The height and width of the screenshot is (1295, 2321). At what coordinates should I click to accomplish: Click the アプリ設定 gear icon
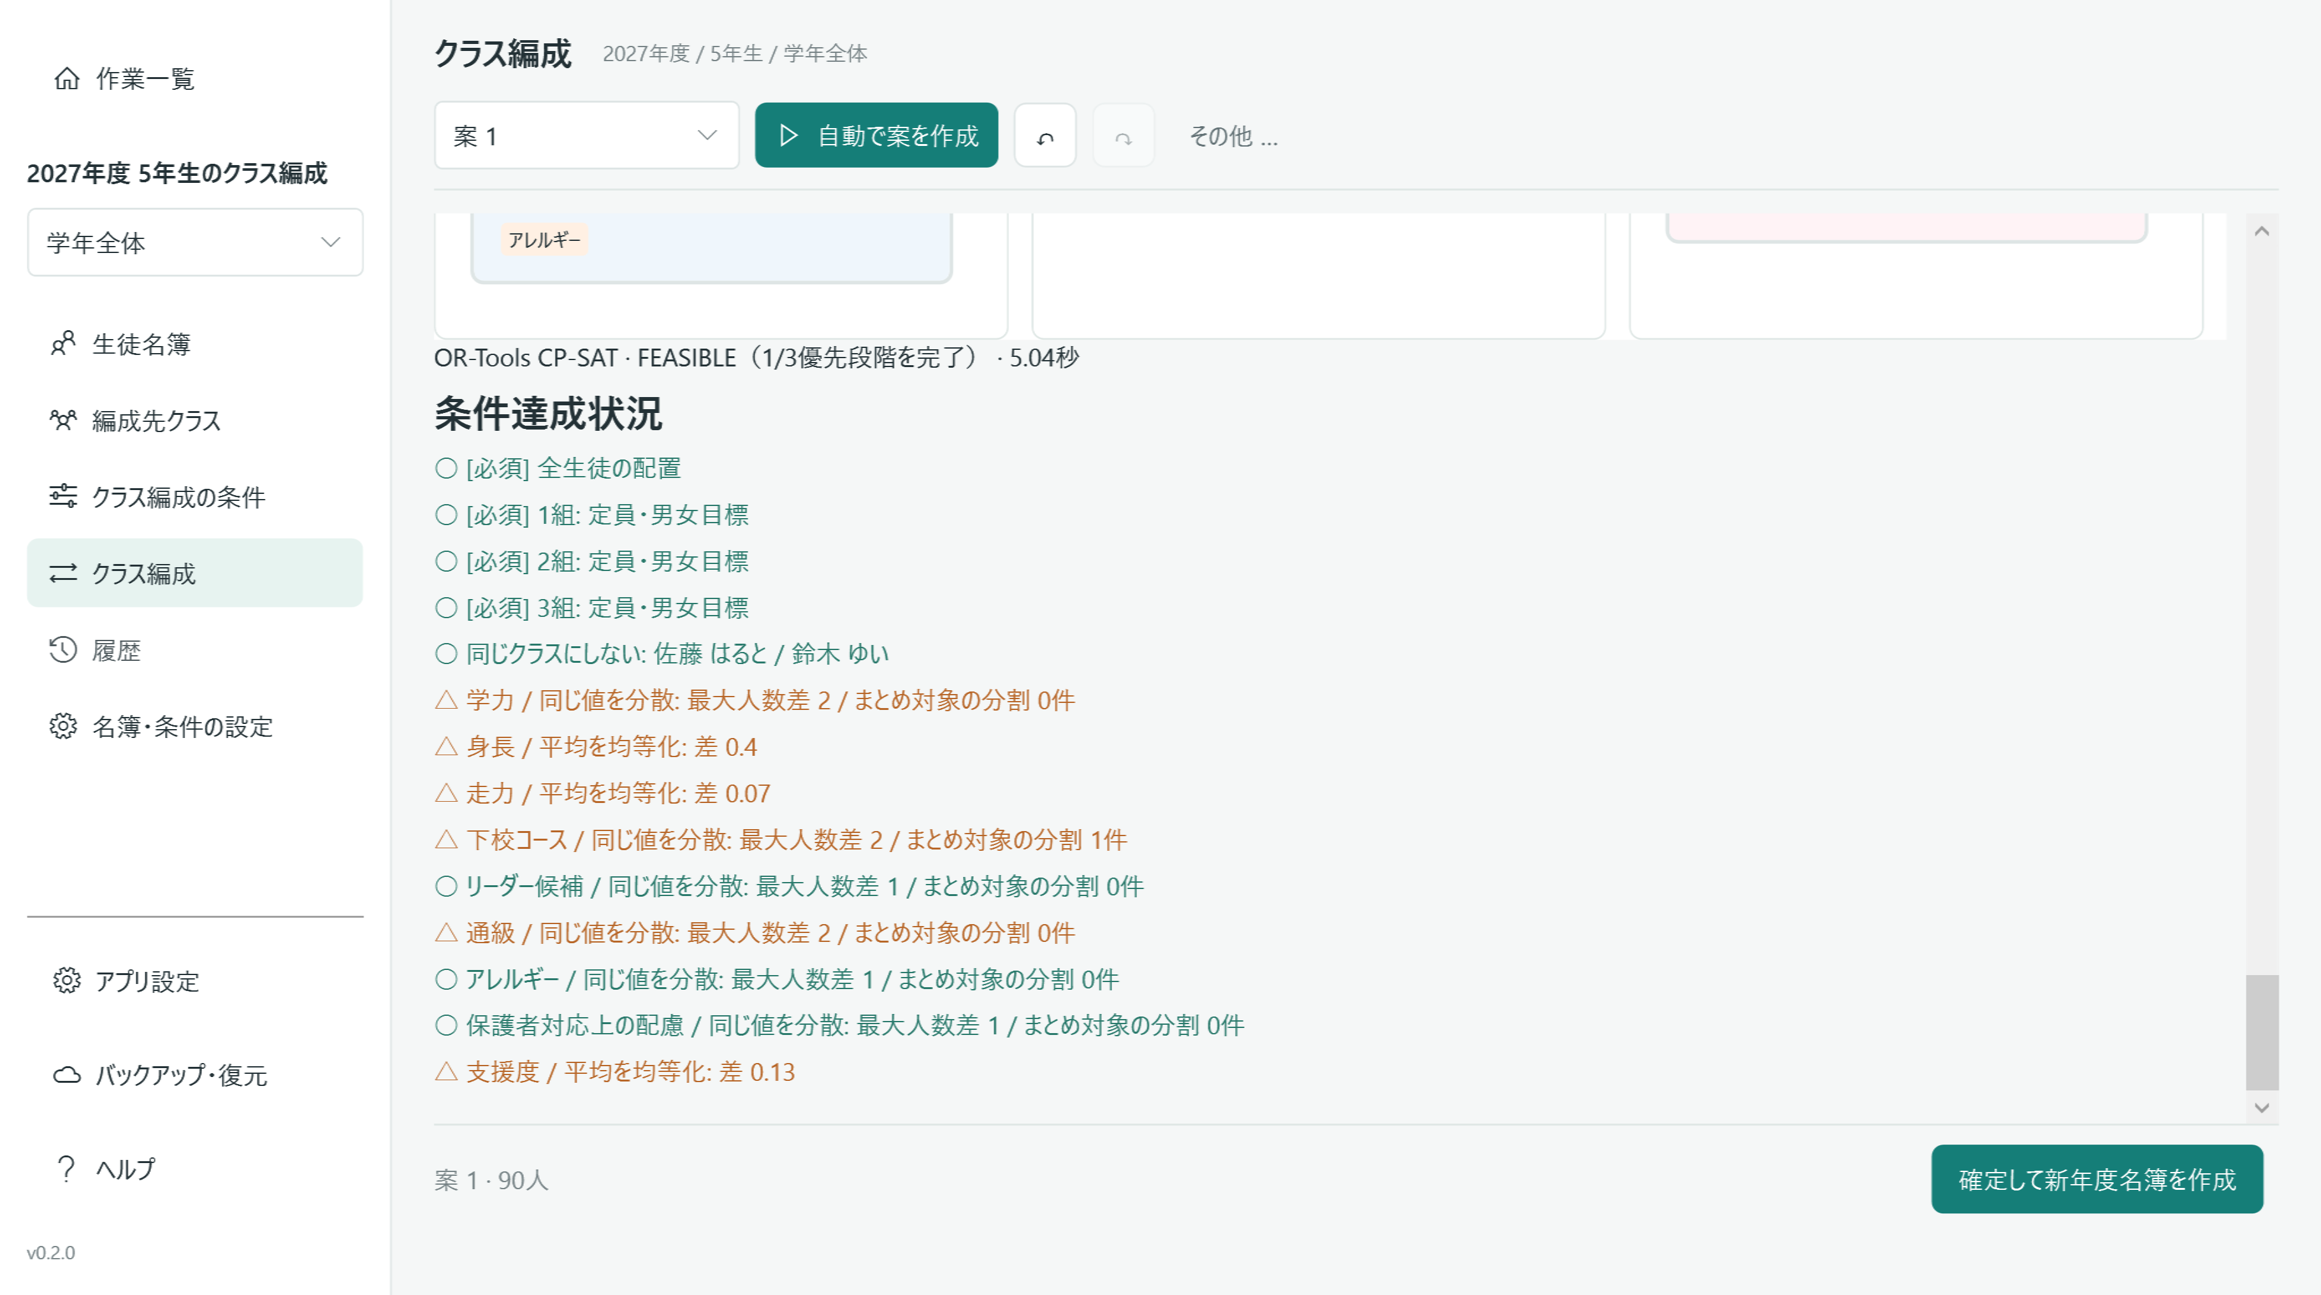pos(67,980)
